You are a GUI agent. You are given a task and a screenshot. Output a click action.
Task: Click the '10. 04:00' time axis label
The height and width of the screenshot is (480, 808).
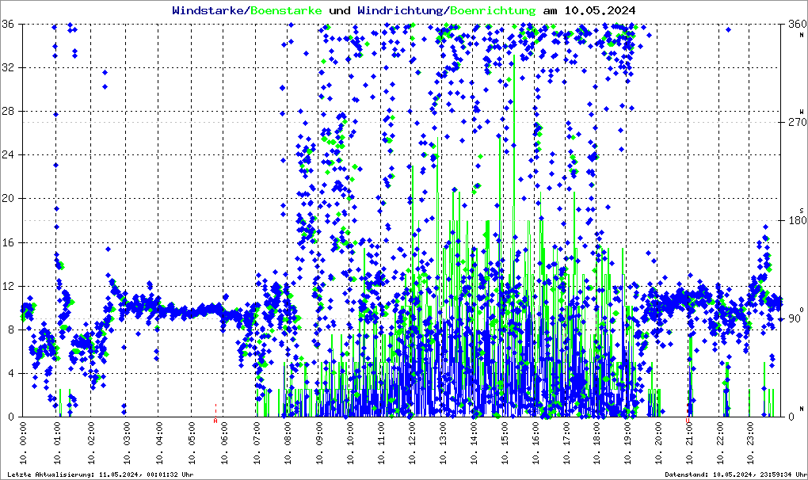tap(159, 444)
